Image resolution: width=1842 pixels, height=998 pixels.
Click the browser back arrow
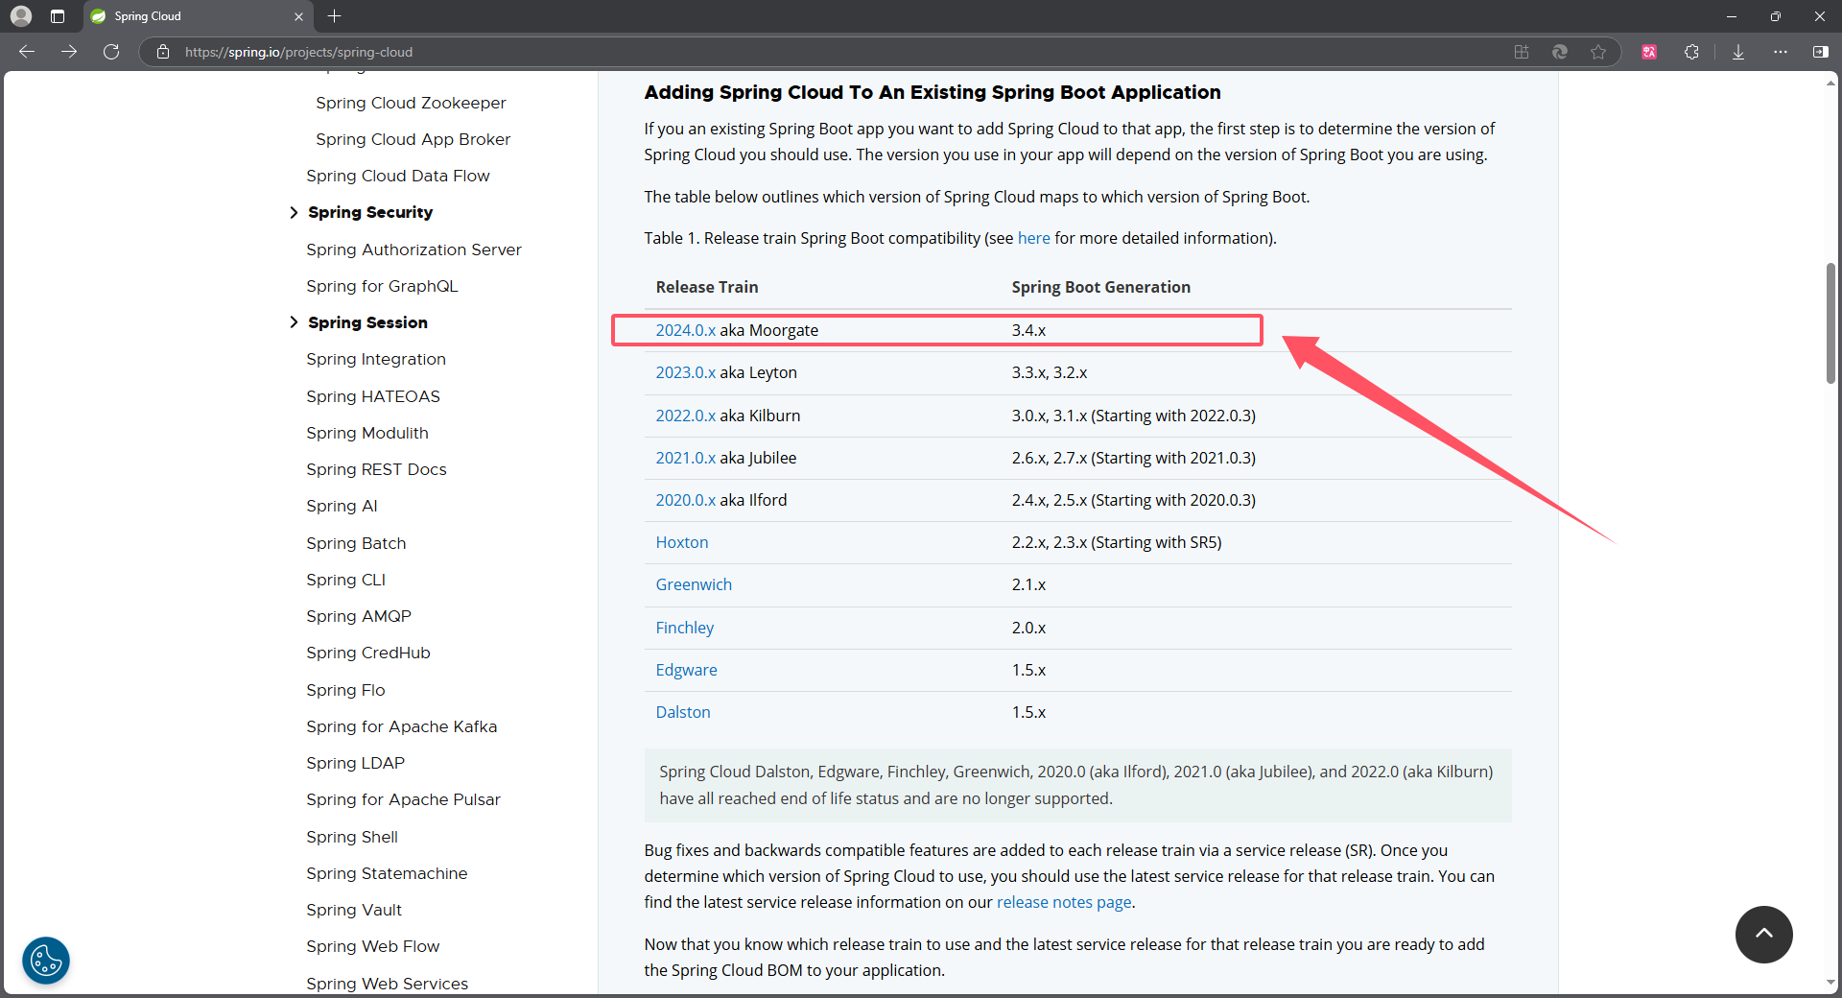tap(27, 52)
